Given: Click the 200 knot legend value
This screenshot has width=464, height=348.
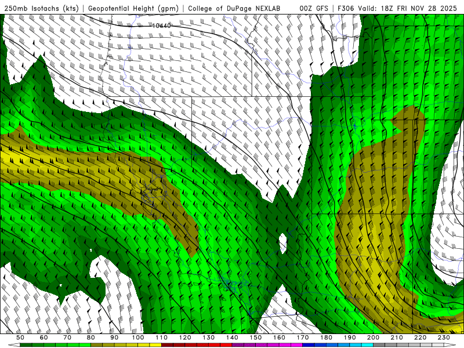Looking at the screenshot, I should [x=374, y=338].
